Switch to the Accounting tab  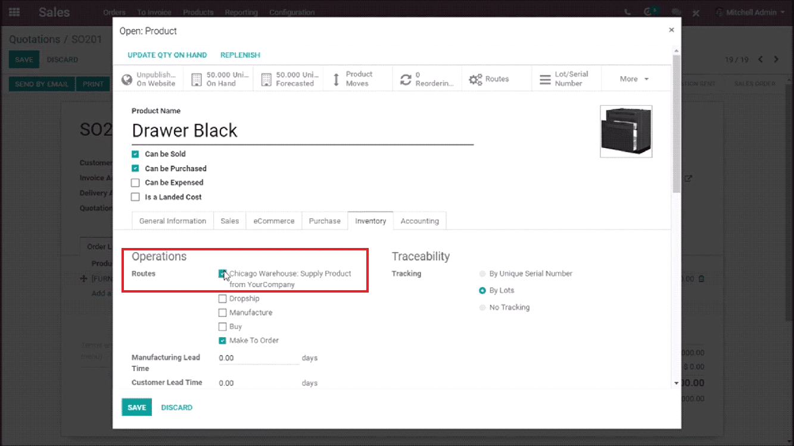click(419, 221)
